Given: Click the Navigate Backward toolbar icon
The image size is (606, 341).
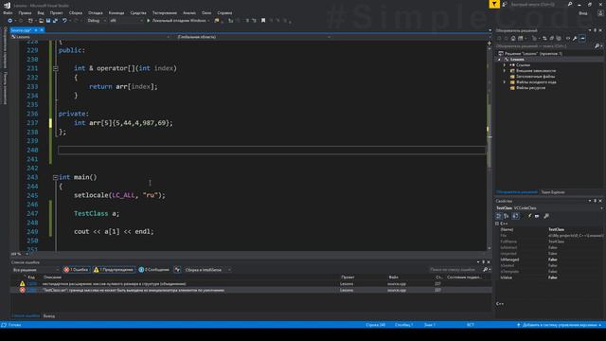Looking at the screenshot, I should tap(10, 21).
